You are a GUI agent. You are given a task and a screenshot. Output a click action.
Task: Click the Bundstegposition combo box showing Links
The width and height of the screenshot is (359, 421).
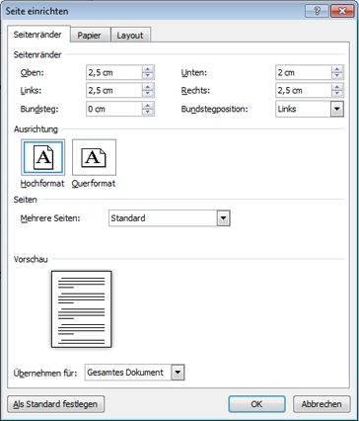tap(310, 109)
